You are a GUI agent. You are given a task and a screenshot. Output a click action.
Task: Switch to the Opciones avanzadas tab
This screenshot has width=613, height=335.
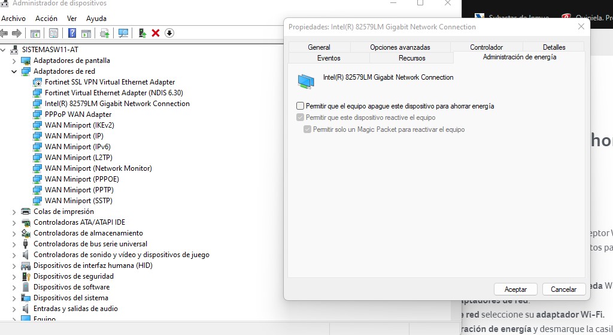point(400,47)
